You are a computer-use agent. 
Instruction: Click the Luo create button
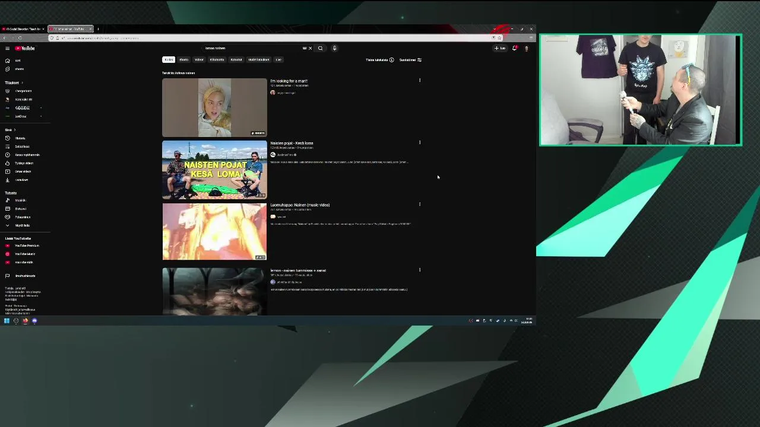(x=500, y=48)
